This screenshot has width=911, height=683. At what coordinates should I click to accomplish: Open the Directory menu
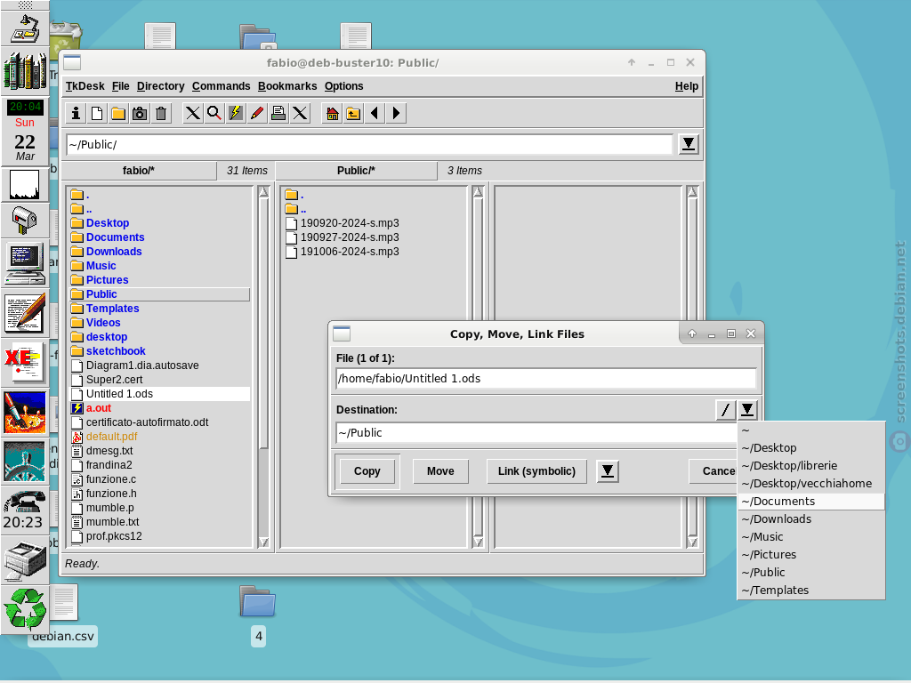pyautogui.click(x=160, y=86)
